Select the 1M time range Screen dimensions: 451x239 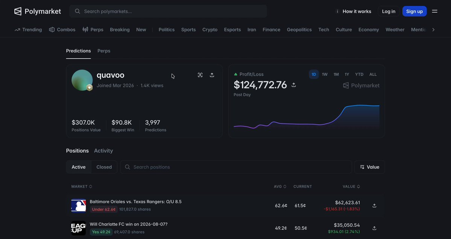pyautogui.click(x=336, y=74)
